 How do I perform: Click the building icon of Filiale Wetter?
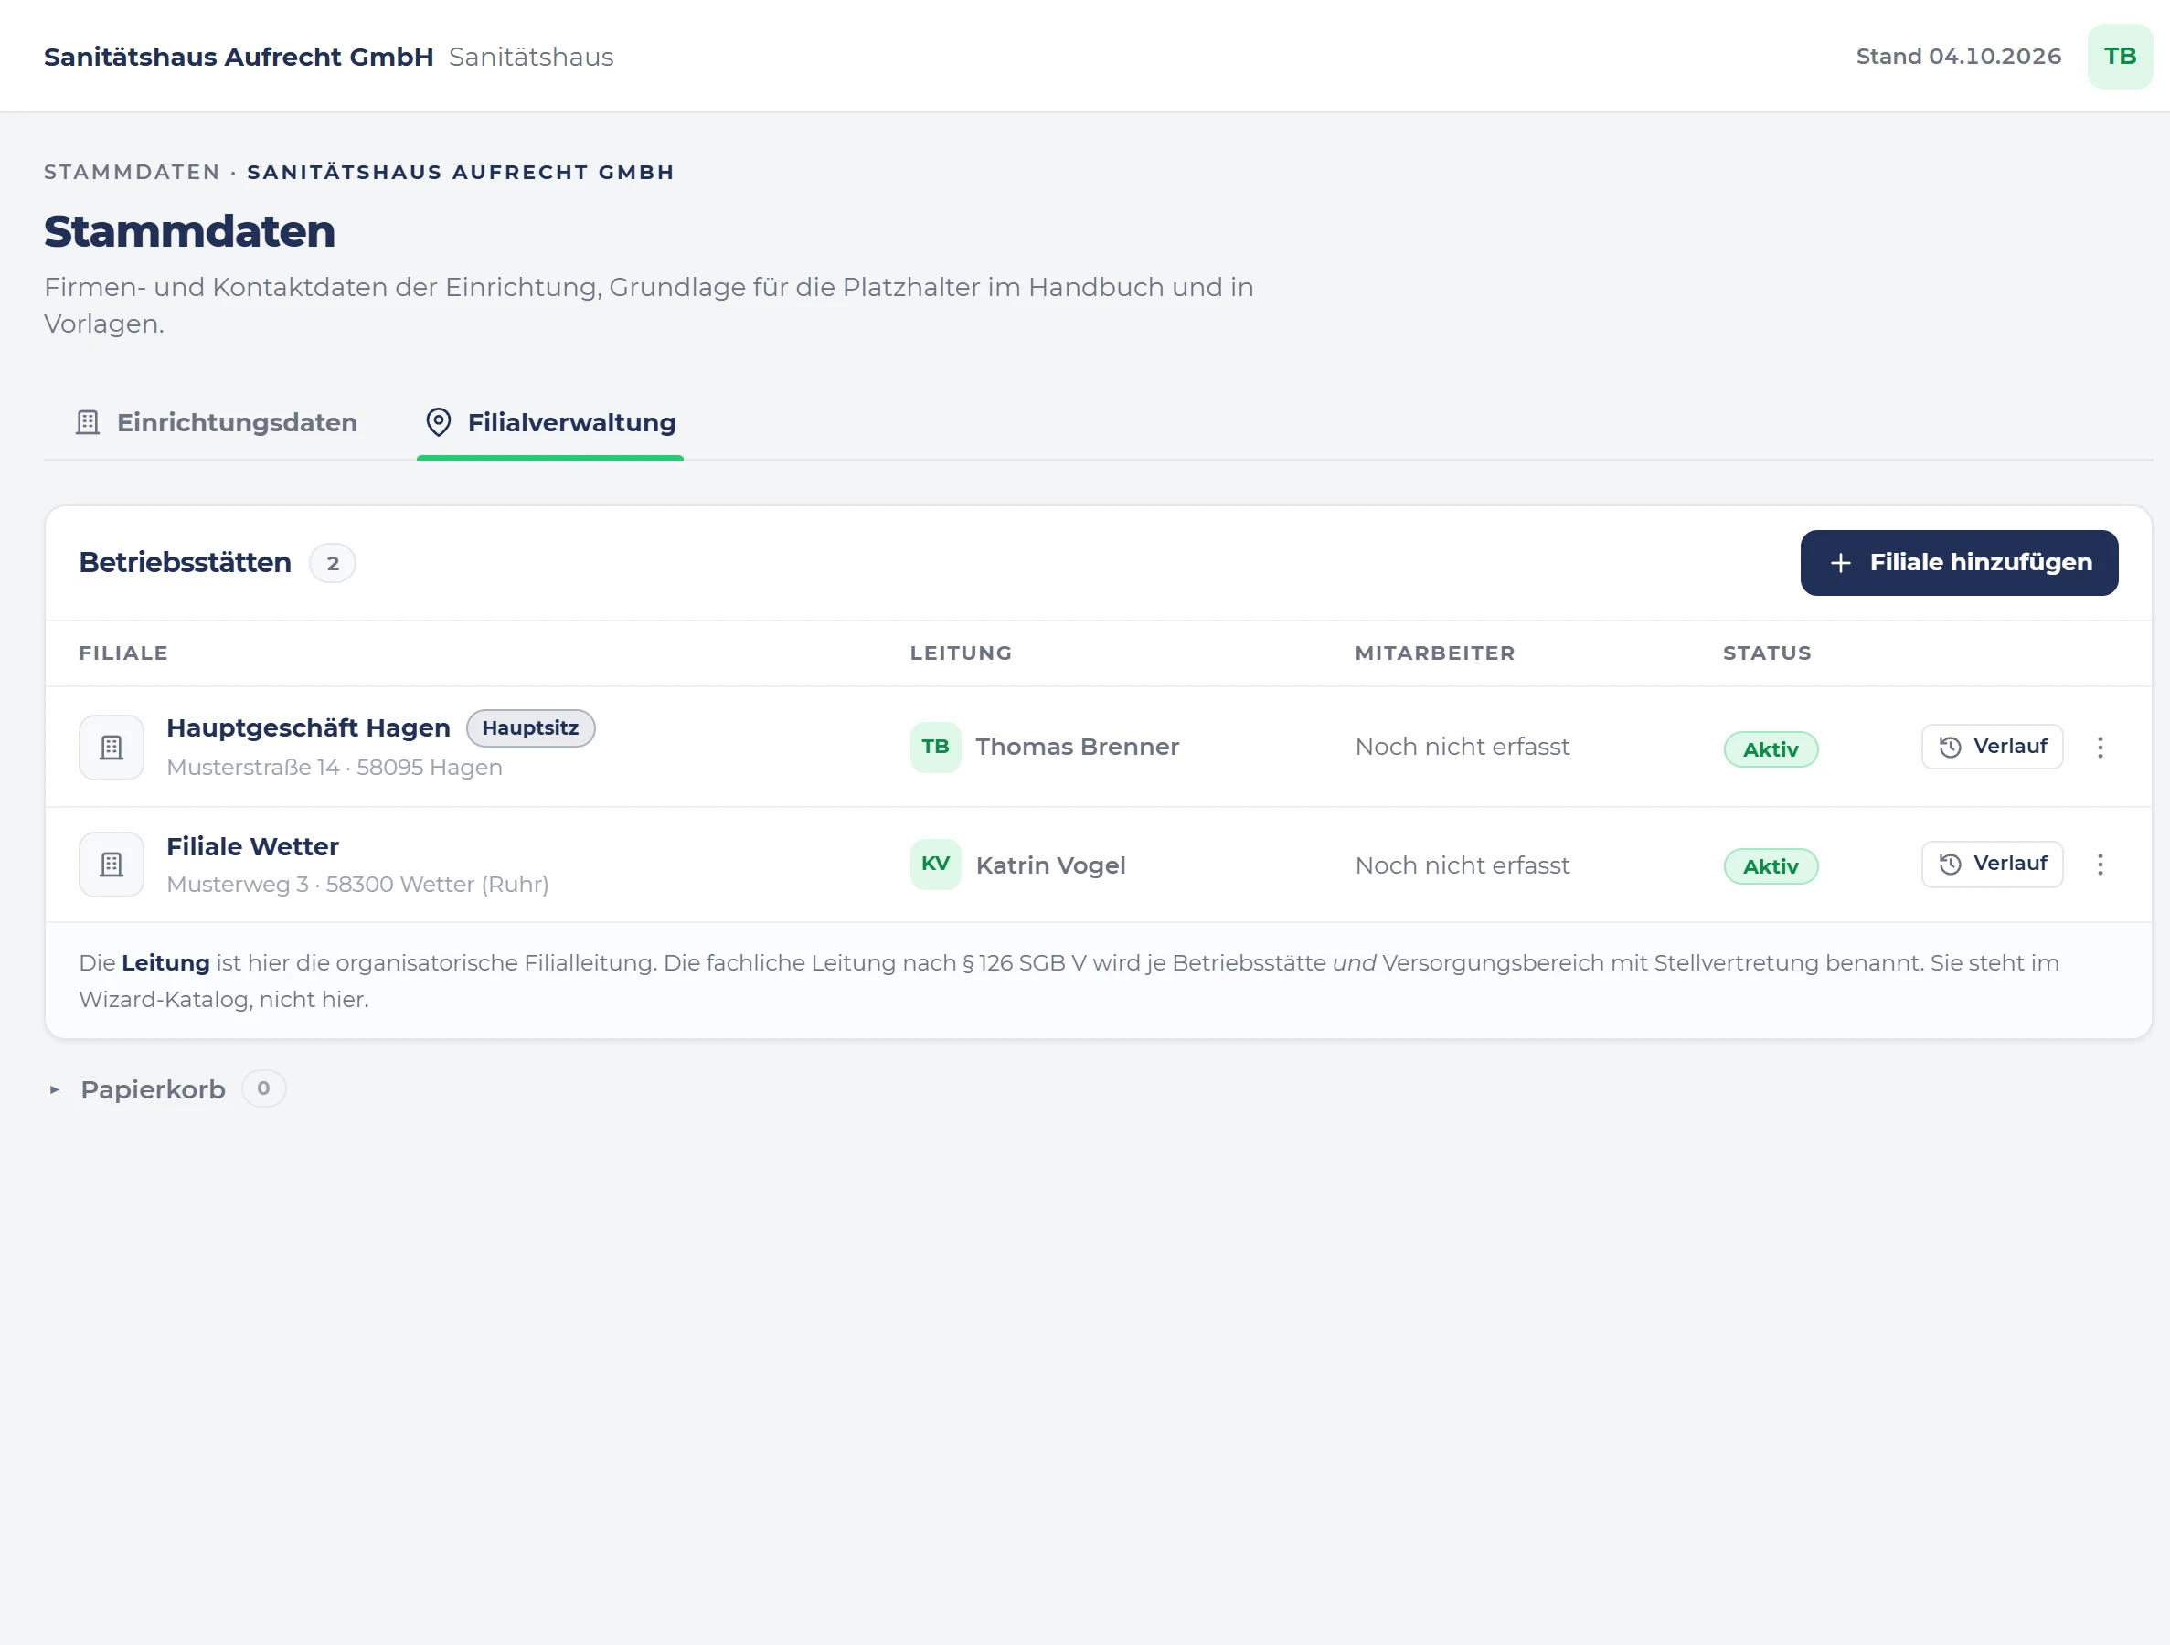pyautogui.click(x=112, y=865)
